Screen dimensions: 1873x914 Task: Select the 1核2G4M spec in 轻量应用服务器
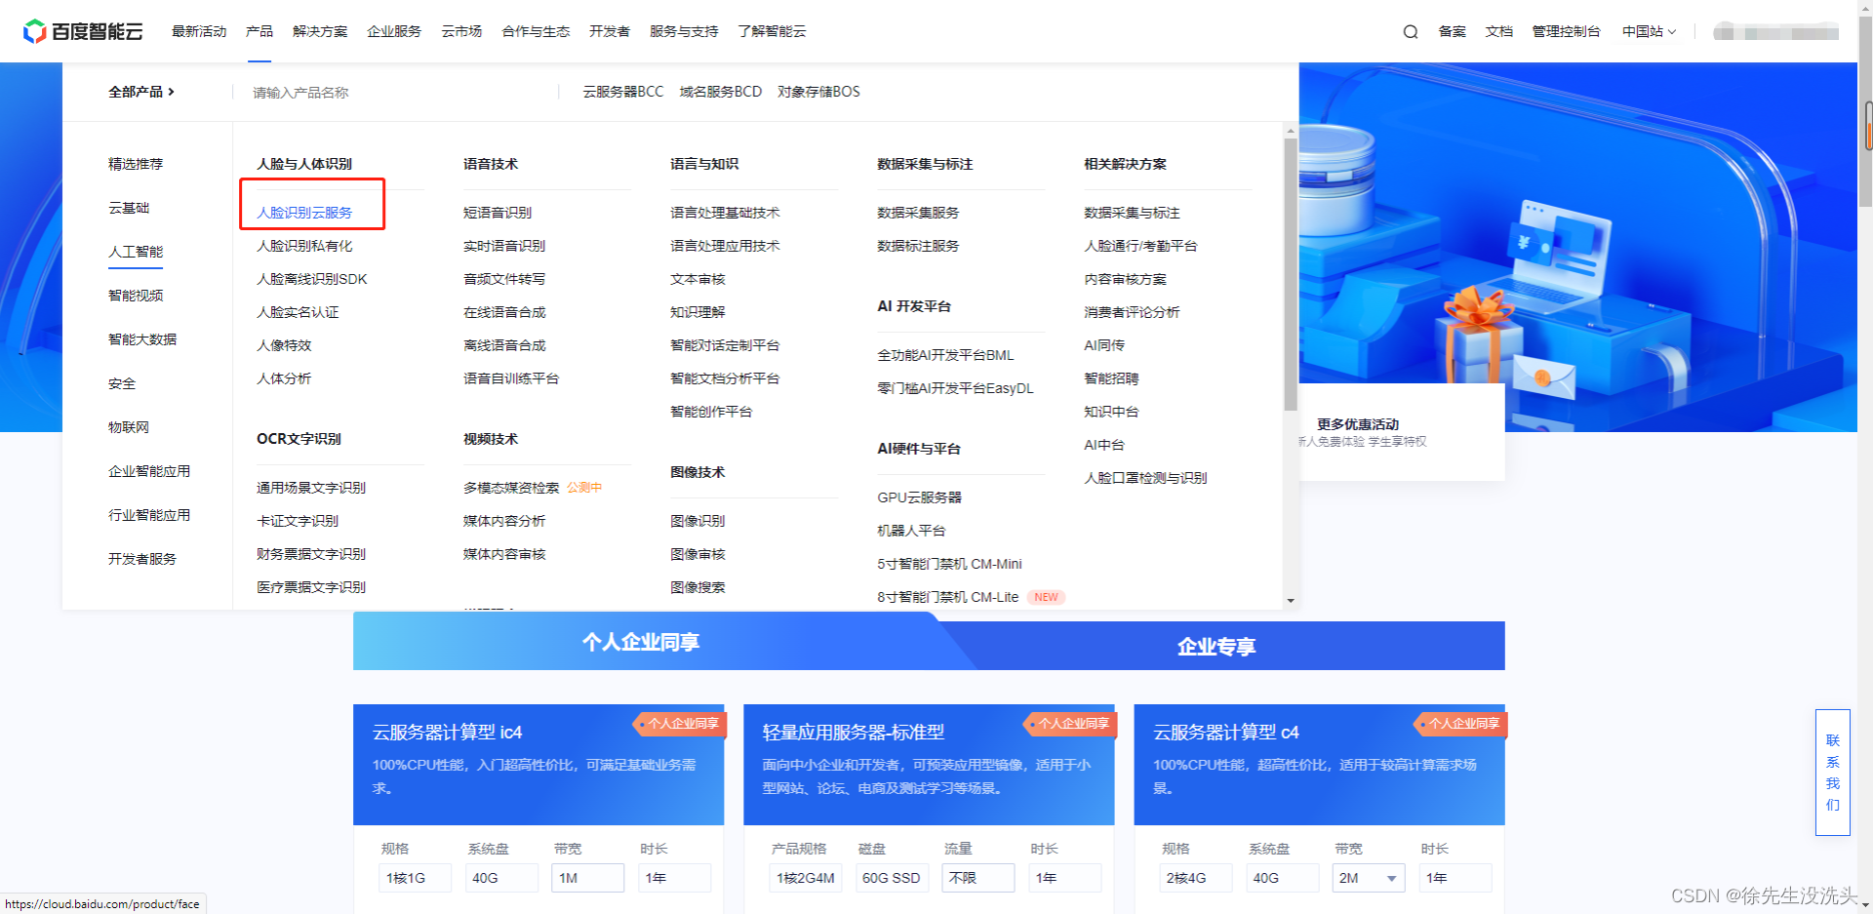(x=805, y=878)
